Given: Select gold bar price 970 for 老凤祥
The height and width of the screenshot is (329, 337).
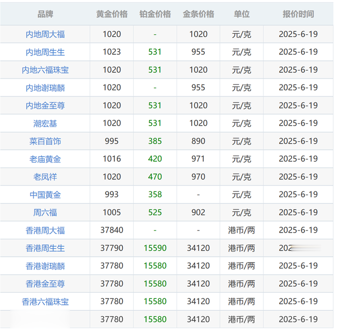Looking at the screenshot, I should pos(199,177).
